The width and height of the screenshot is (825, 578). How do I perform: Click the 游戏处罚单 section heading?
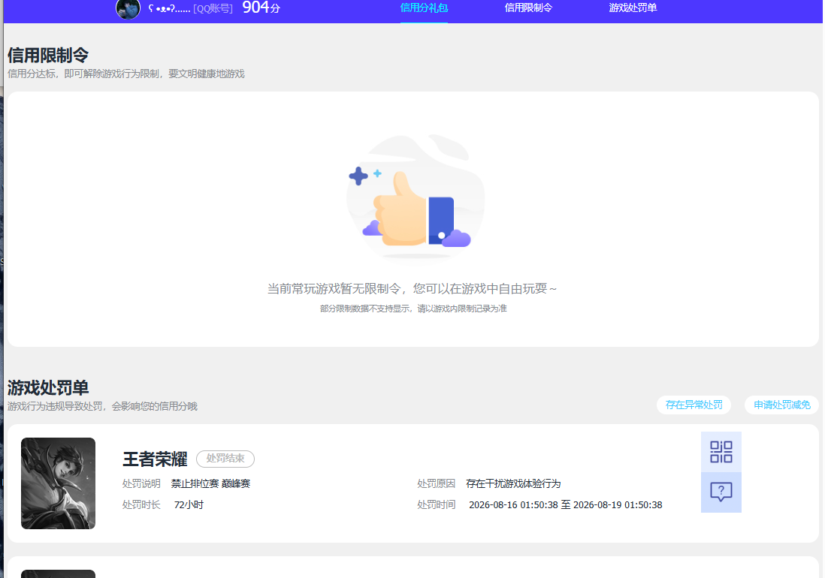(x=48, y=388)
